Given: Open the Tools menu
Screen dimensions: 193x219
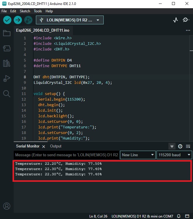Looking at the screenshot, I should (38, 11).
